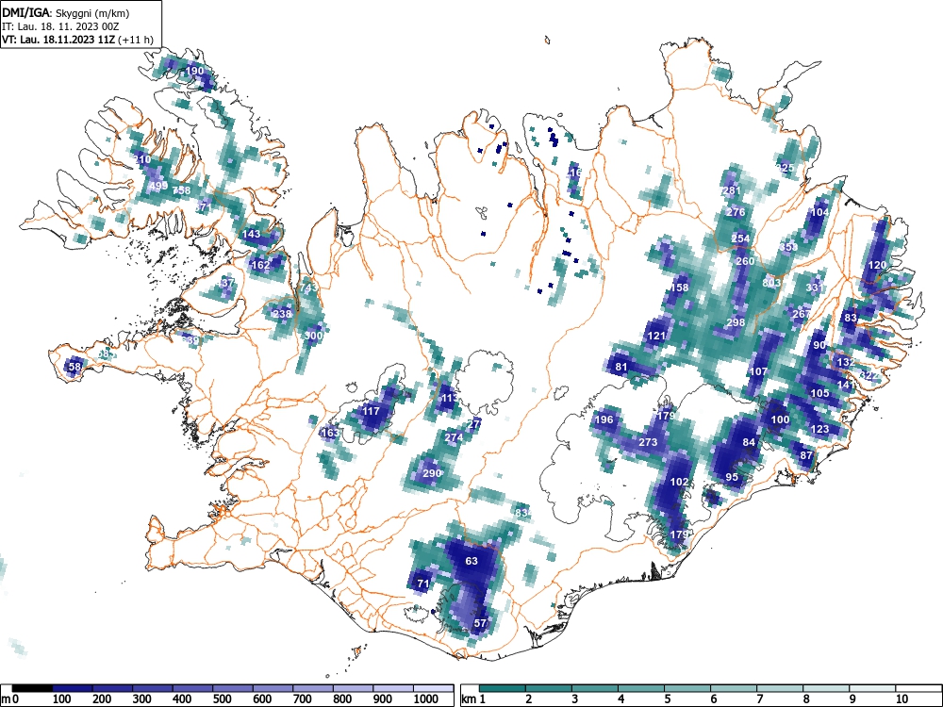Click the value '63' in the southern dark blue patch
The height and width of the screenshot is (707, 943).
point(471,561)
